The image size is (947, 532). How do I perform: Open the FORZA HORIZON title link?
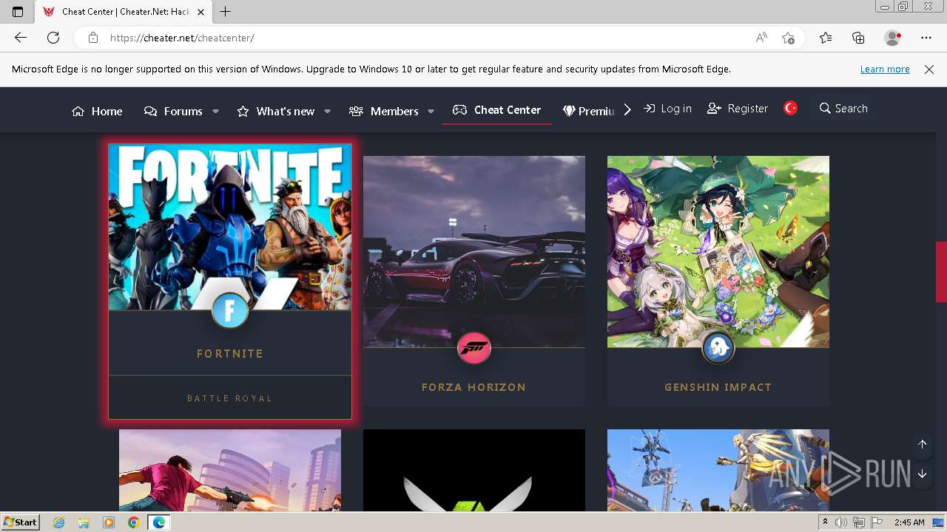point(474,387)
